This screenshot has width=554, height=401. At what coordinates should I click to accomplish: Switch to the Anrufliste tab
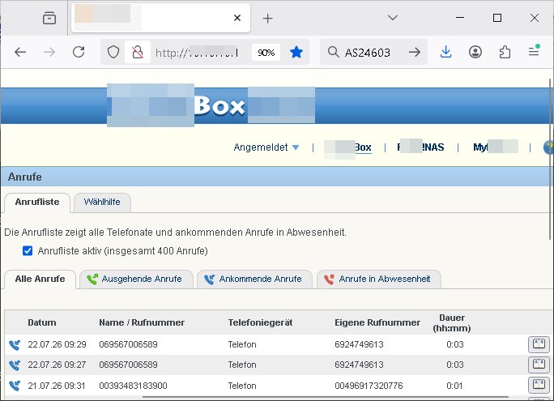[37, 202]
